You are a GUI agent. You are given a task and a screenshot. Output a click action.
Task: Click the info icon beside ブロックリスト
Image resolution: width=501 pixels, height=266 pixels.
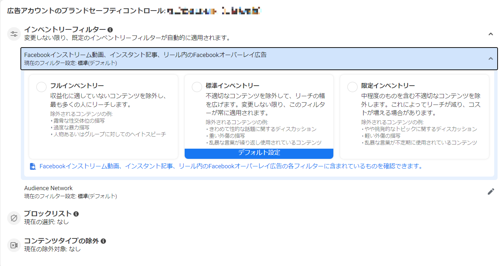coord(76,214)
